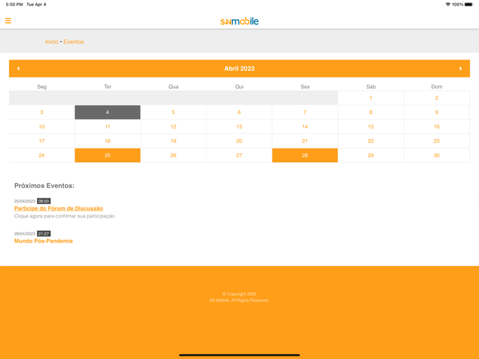Image resolution: width=479 pixels, height=359 pixels.
Task: Click the Abril 2023 month title
Action: click(x=239, y=68)
